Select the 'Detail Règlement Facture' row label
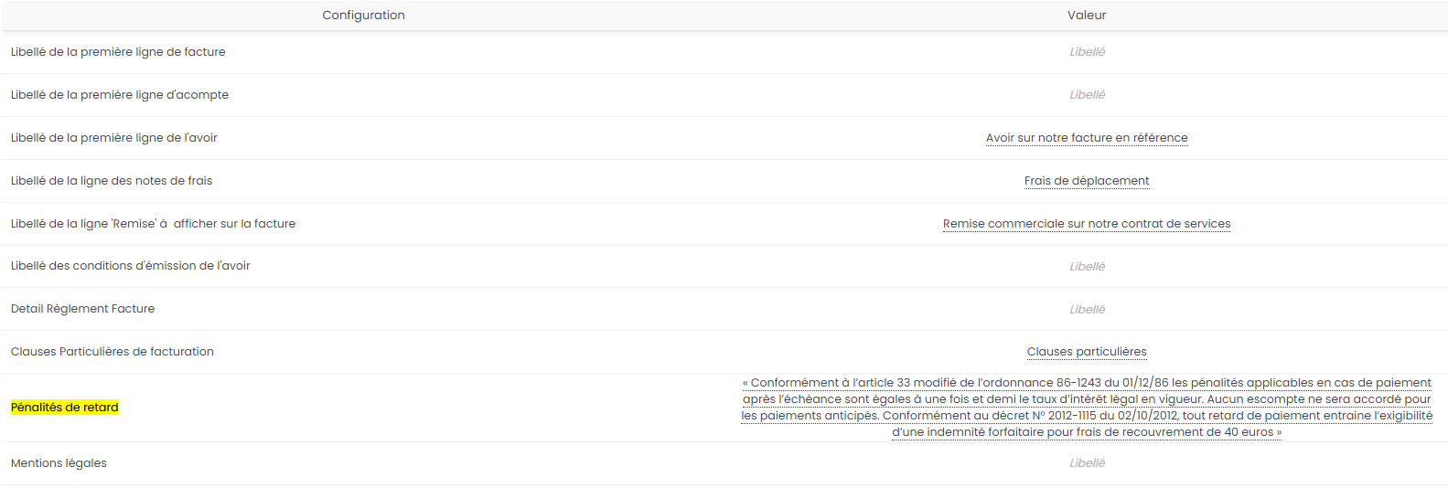The image size is (1448, 488). (83, 309)
